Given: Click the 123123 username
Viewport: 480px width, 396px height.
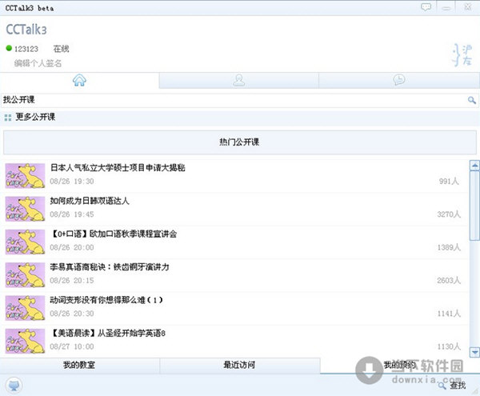Looking at the screenshot, I should click(x=26, y=49).
